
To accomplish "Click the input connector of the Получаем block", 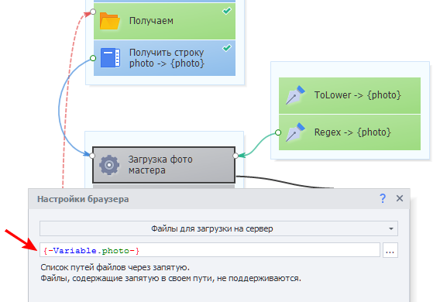I will (x=93, y=12).
